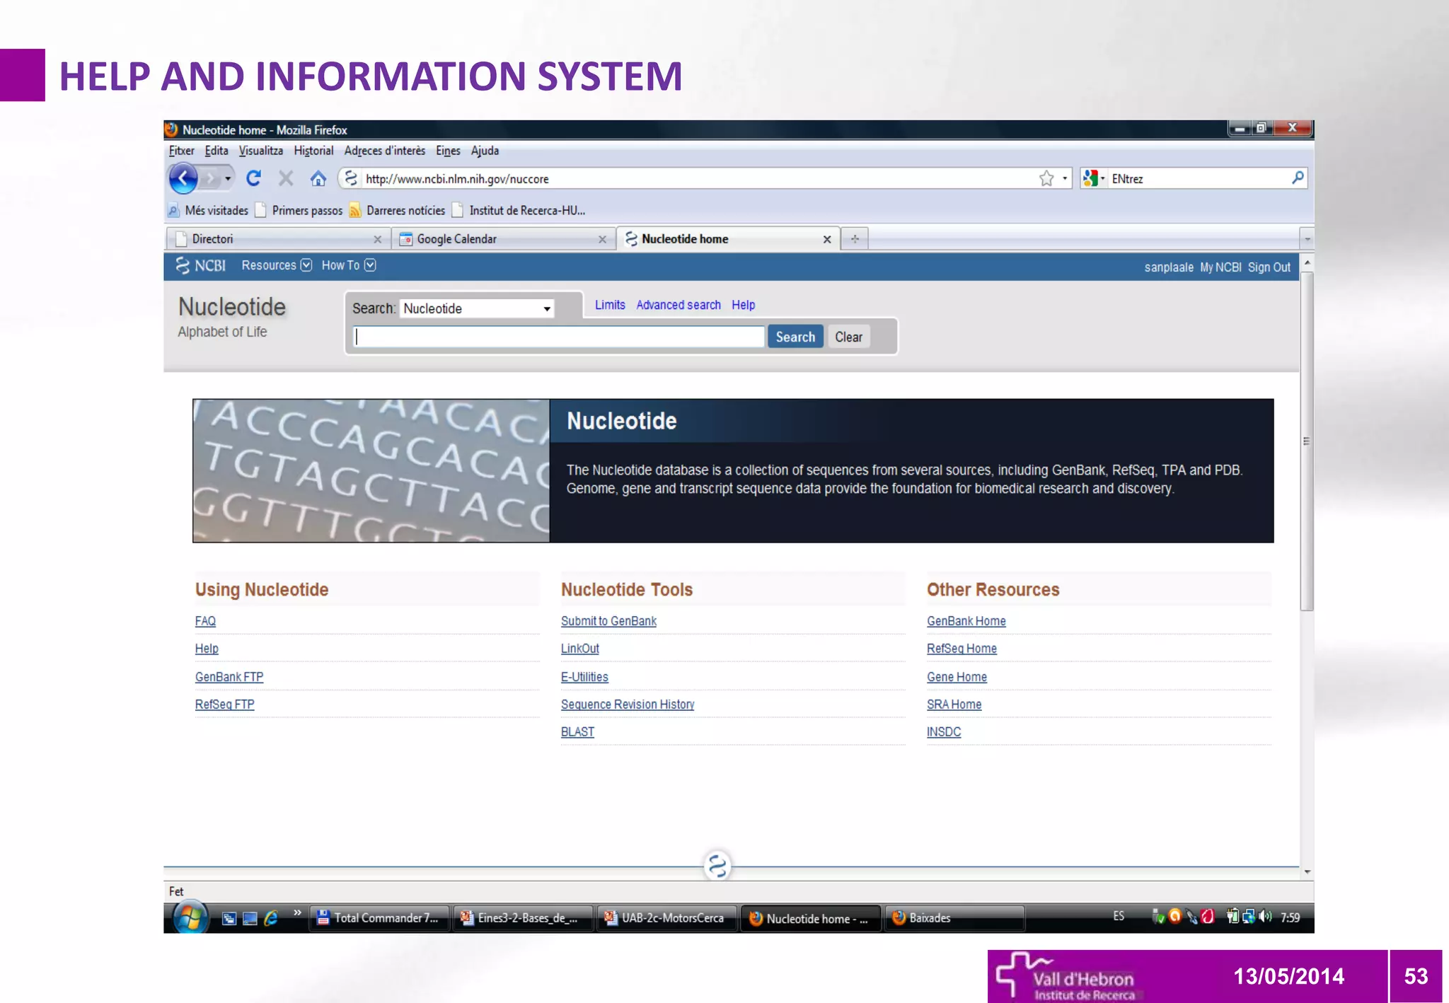Screen dimensions: 1449x1003
Task: Launch Internet Explorer from quick launch
Action: pyautogui.click(x=271, y=918)
